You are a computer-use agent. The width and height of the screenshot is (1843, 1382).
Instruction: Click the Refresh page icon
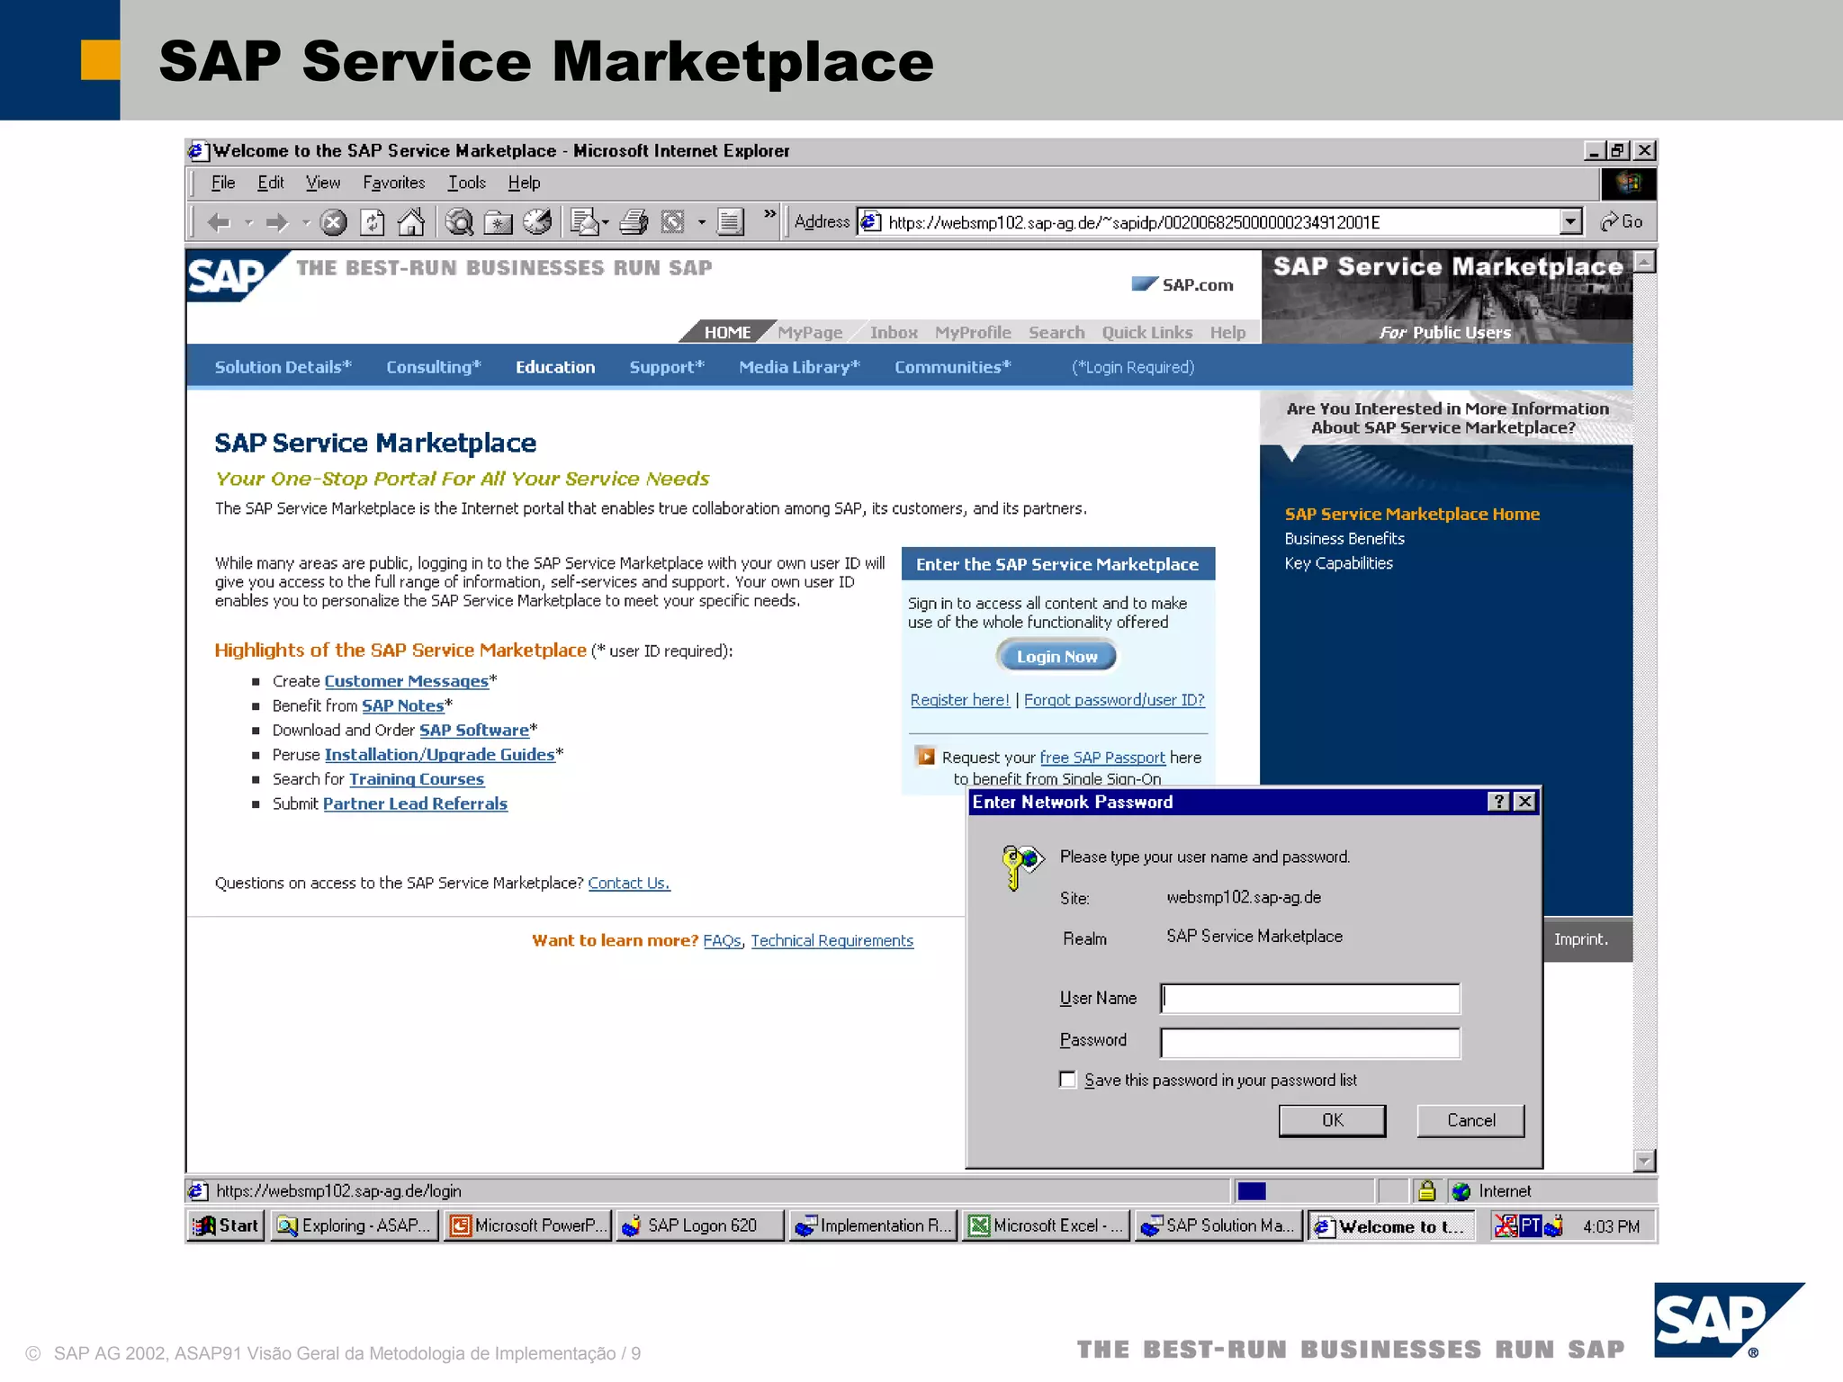373,222
